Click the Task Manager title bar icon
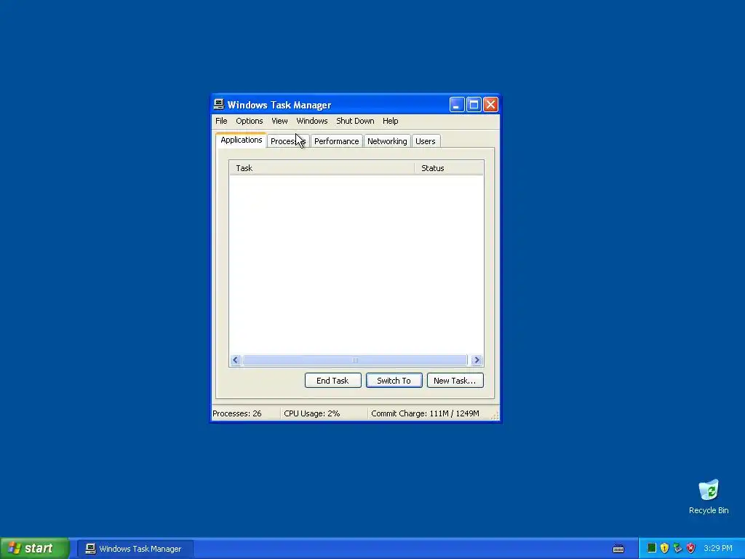This screenshot has height=559, width=745. click(x=218, y=104)
